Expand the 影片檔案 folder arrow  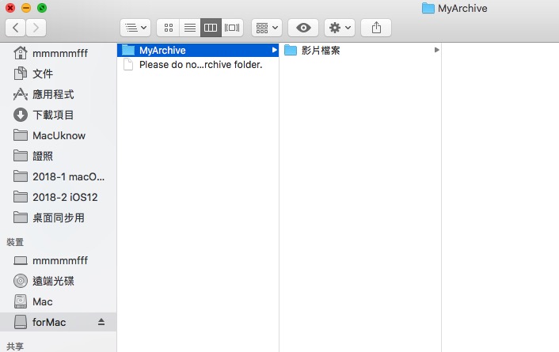[436, 51]
